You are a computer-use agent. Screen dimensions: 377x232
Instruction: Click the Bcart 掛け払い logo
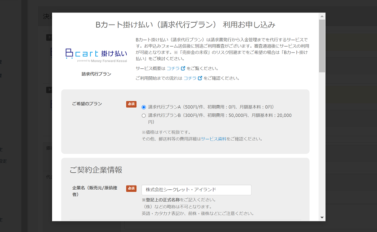(x=96, y=55)
